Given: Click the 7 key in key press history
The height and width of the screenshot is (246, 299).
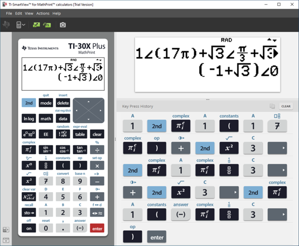Looking at the screenshot, I should (x=277, y=126).
